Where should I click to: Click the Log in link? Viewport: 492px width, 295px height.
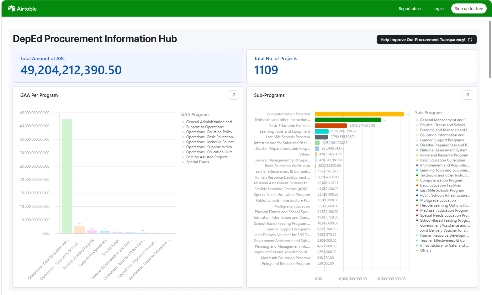click(438, 9)
